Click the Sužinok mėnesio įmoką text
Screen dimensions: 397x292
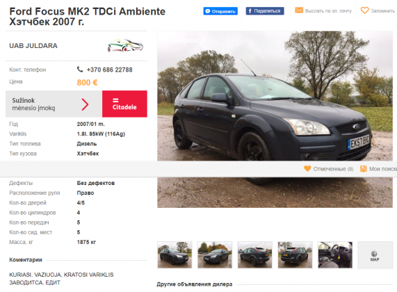tap(33, 104)
